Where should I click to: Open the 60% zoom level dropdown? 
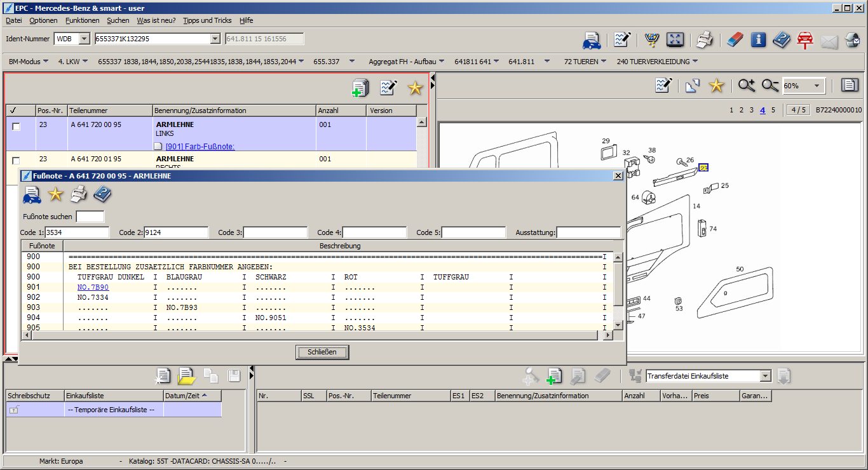tap(817, 86)
